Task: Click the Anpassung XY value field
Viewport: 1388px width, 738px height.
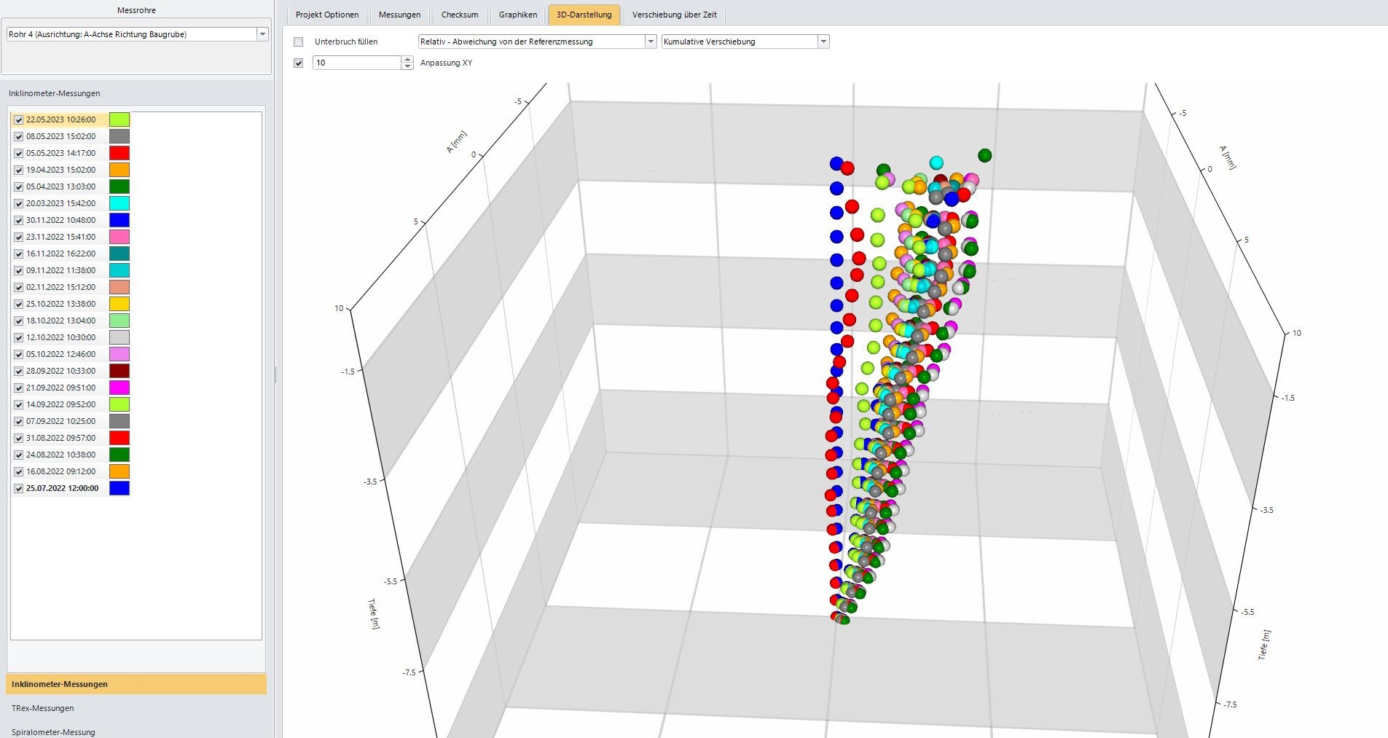Action: (x=357, y=63)
